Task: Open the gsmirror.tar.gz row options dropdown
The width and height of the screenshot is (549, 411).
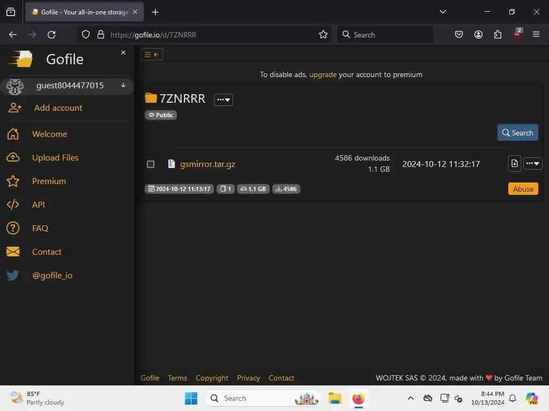Action: (x=532, y=163)
